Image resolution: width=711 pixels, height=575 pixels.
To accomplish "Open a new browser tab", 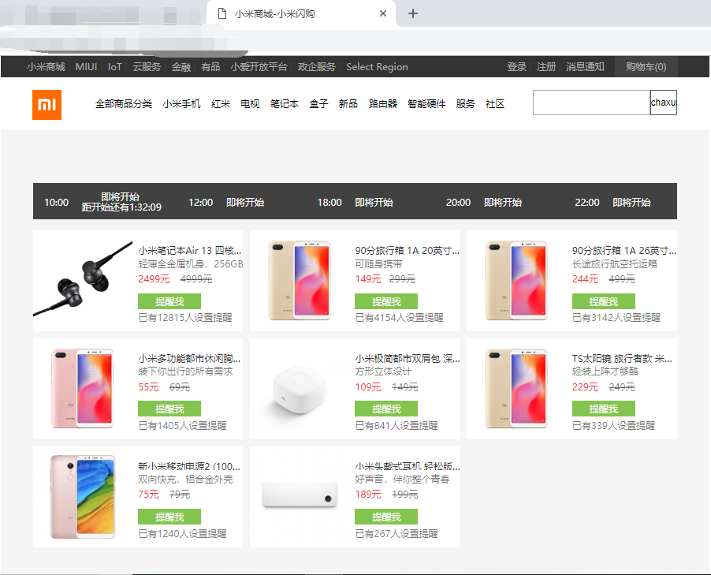I will 412,13.
